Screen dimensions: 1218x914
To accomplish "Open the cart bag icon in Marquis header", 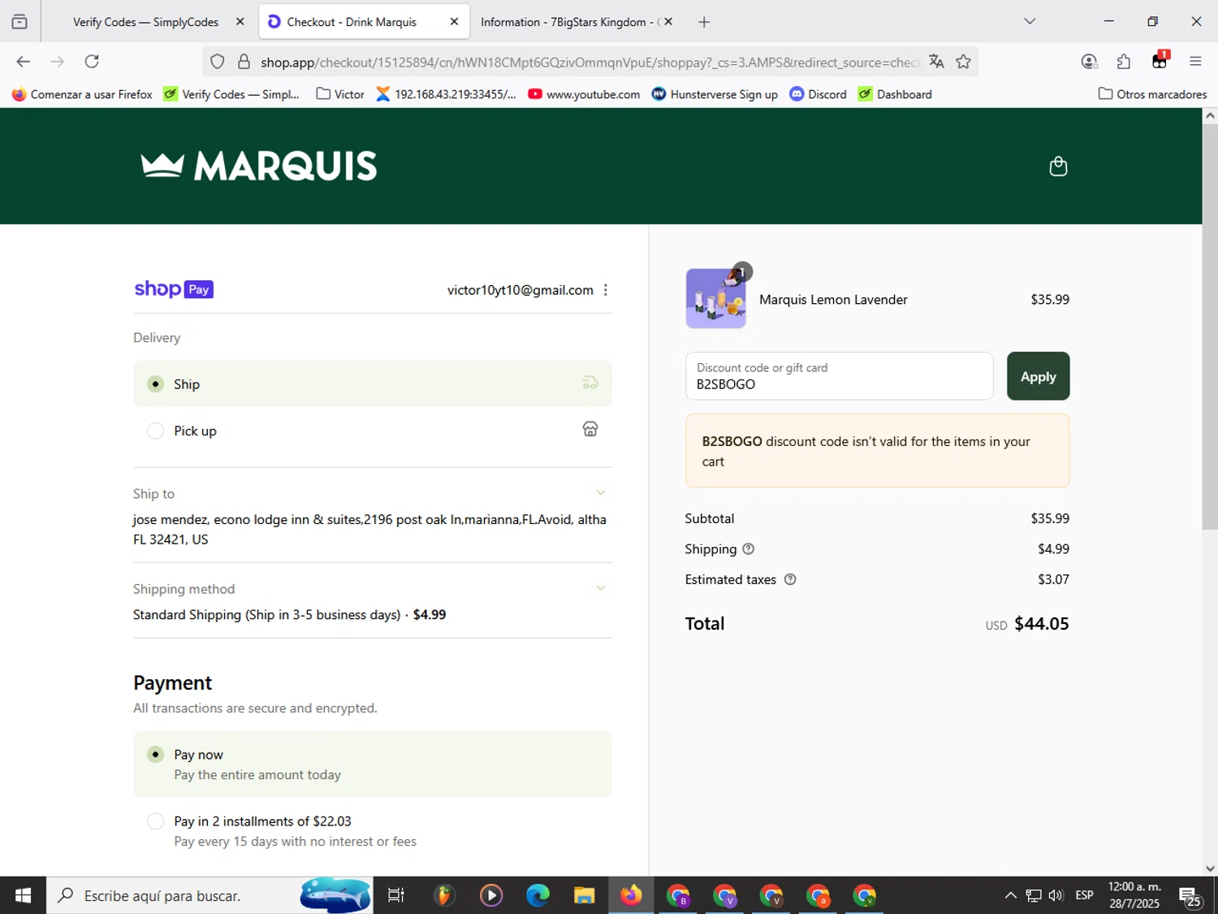I will tap(1058, 166).
